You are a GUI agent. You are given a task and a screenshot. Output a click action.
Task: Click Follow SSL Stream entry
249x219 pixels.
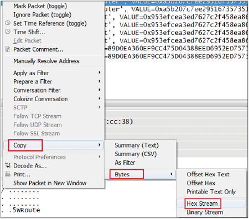pos(37,133)
